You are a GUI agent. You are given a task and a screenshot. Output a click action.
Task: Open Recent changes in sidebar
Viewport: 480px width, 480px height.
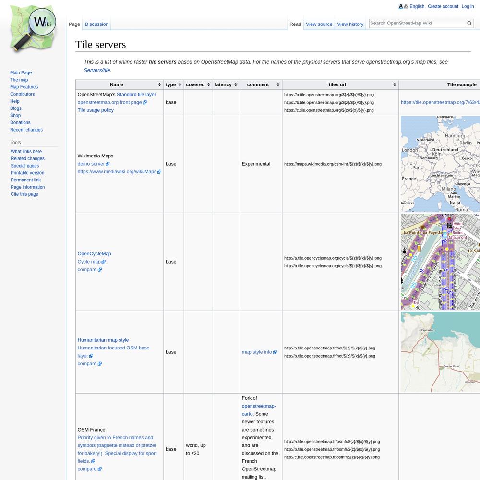[26, 130]
